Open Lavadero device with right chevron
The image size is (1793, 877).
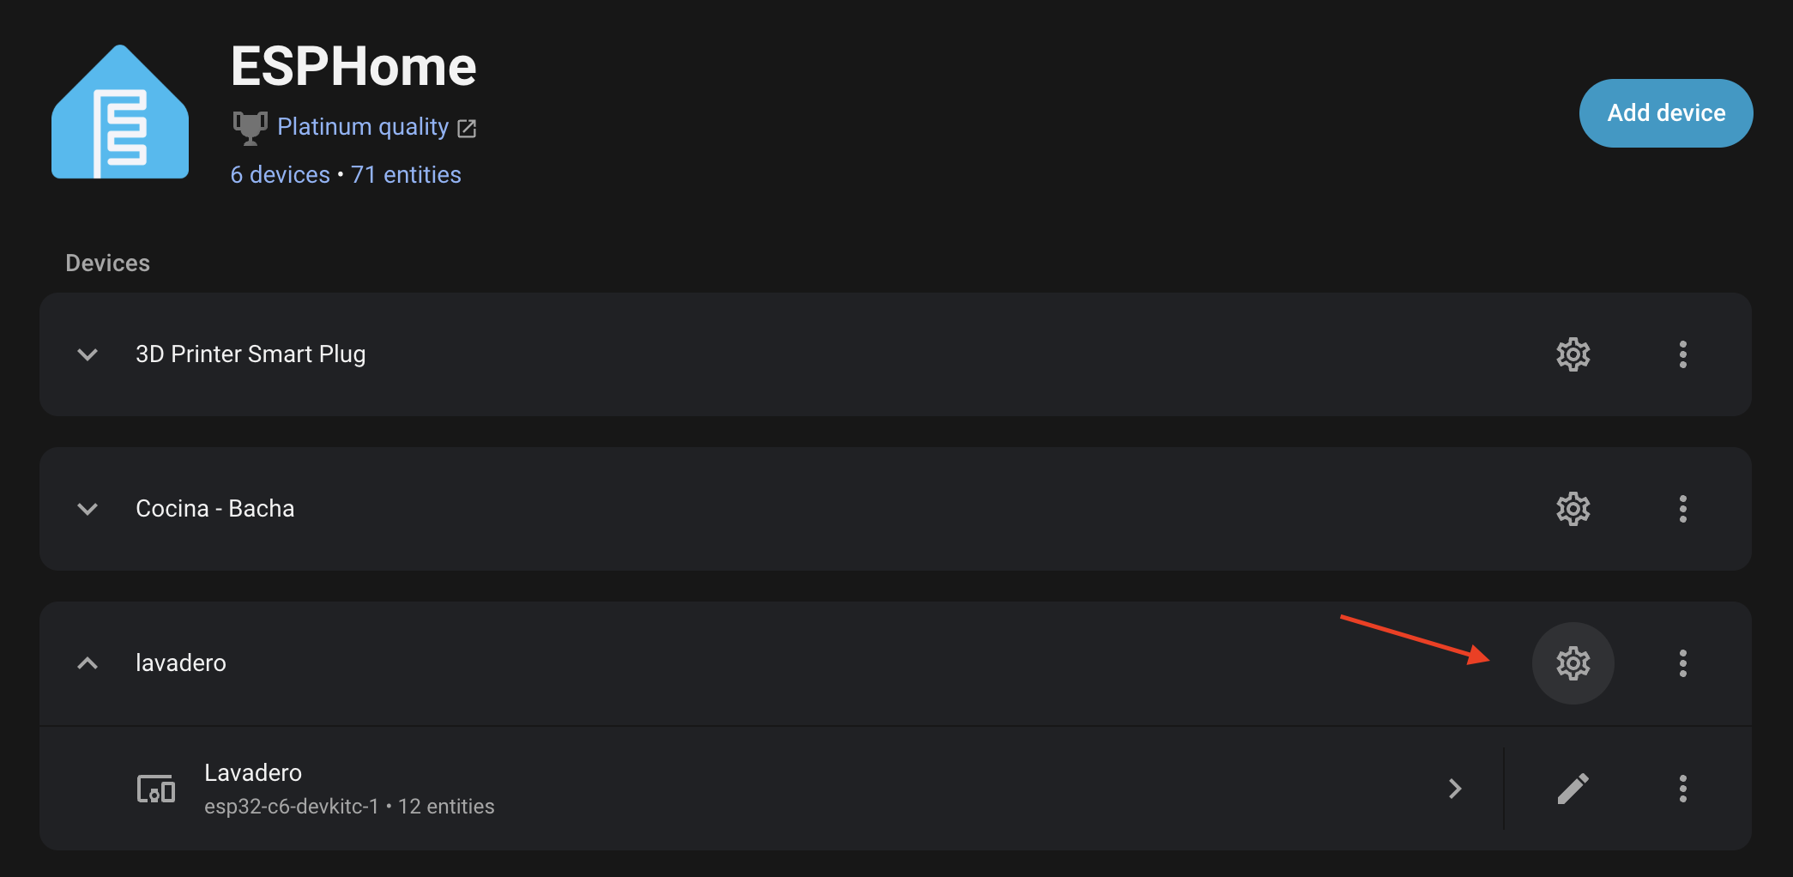(1455, 789)
